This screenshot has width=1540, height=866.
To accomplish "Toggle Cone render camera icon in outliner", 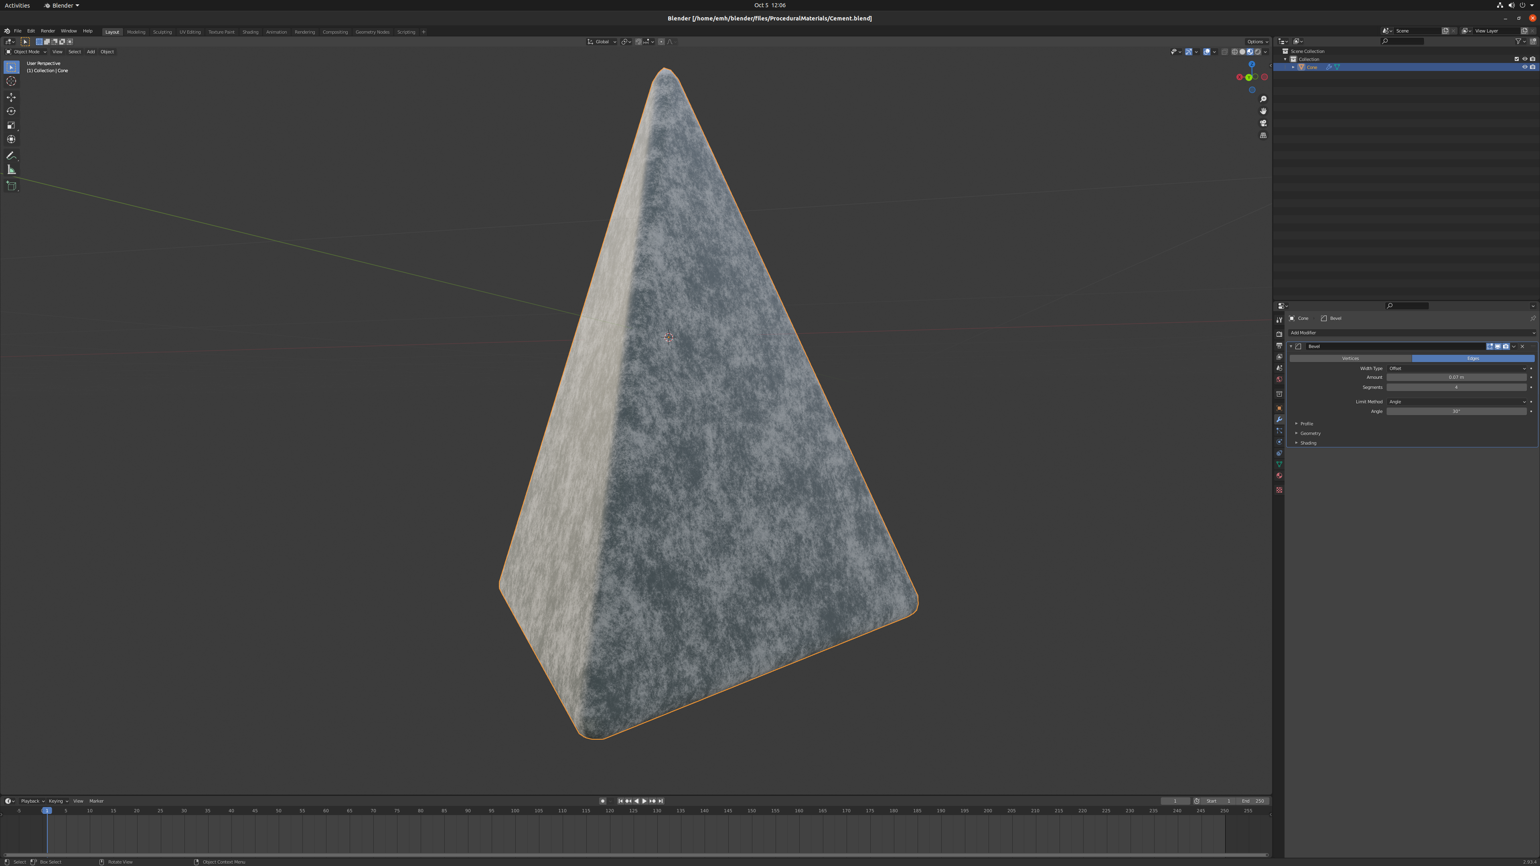I will 1532,67.
